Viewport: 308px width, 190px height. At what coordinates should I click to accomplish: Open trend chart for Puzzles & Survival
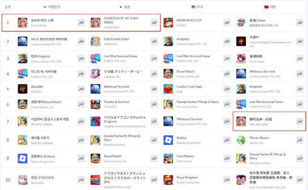click(x=154, y=104)
